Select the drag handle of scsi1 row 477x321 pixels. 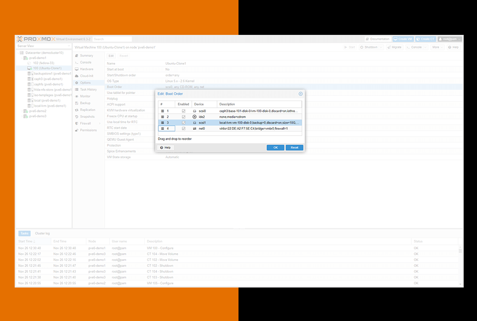click(x=162, y=122)
